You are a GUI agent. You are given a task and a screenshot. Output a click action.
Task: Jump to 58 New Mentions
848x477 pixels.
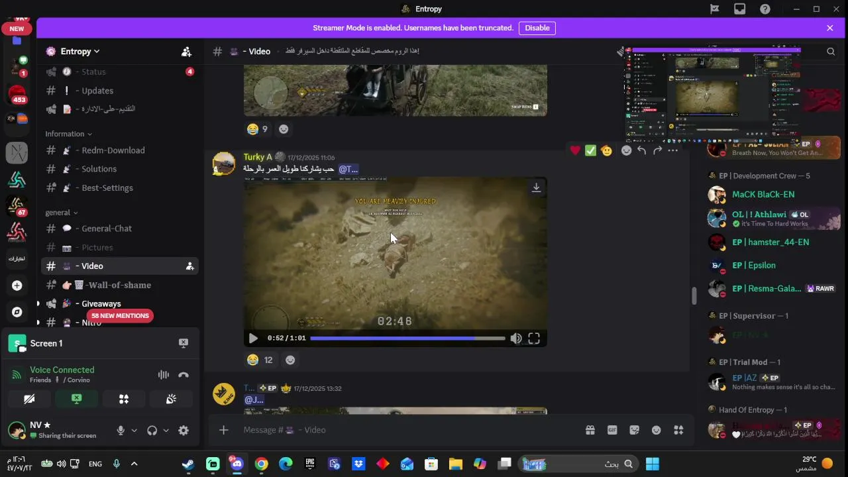tap(120, 316)
